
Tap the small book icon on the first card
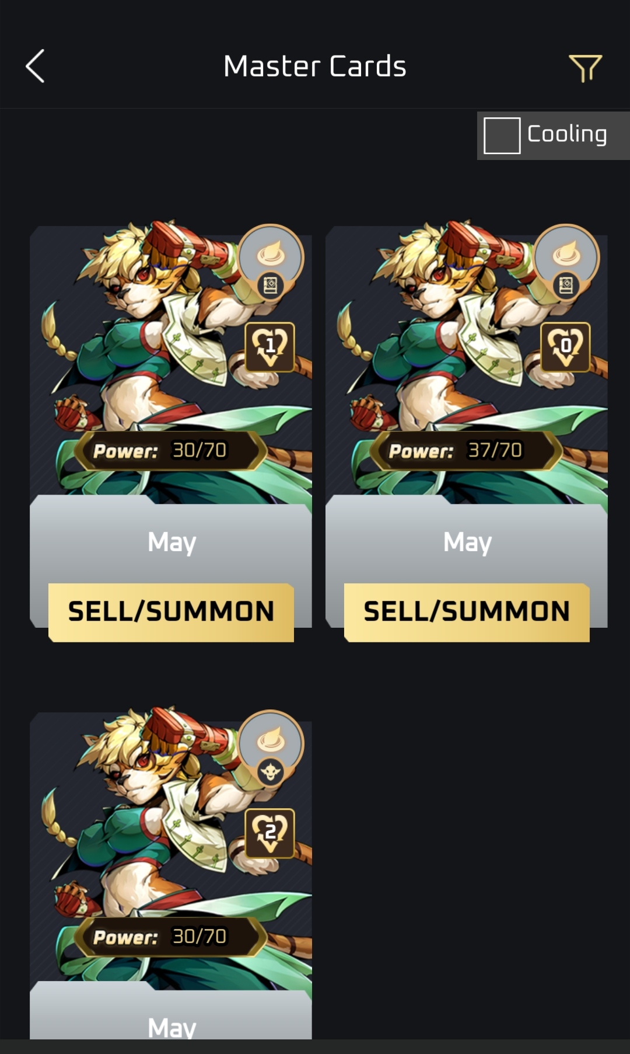[271, 286]
